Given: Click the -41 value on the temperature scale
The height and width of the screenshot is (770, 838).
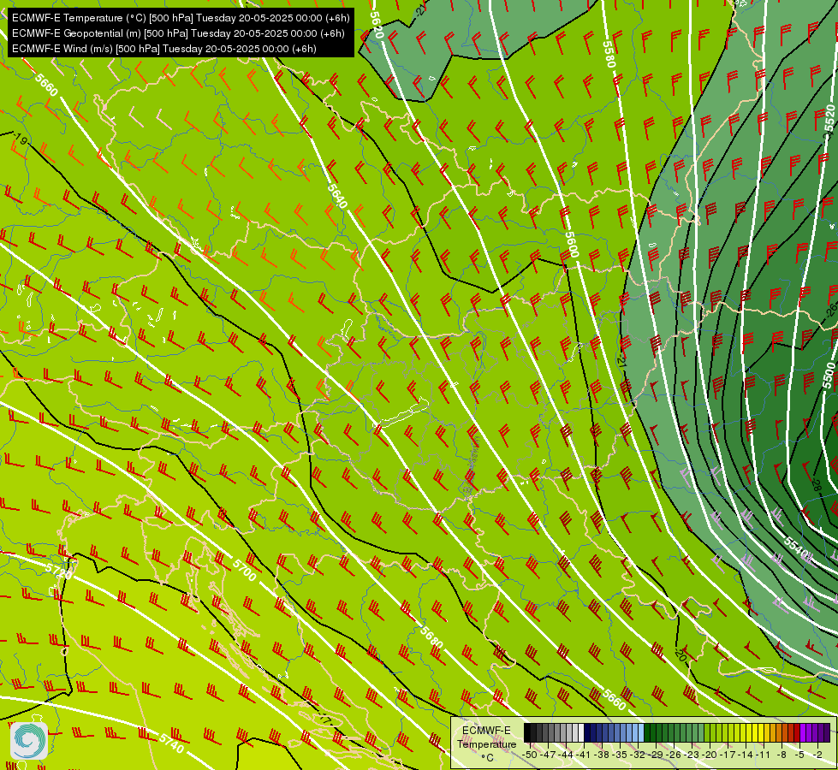Looking at the screenshot, I should (584, 755).
